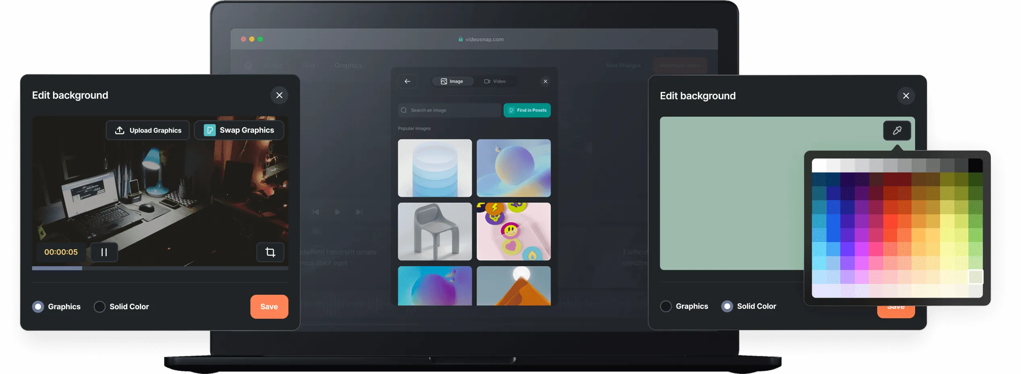Click the Swap Graphics button
This screenshot has height=374, width=1021.
point(239,130)
